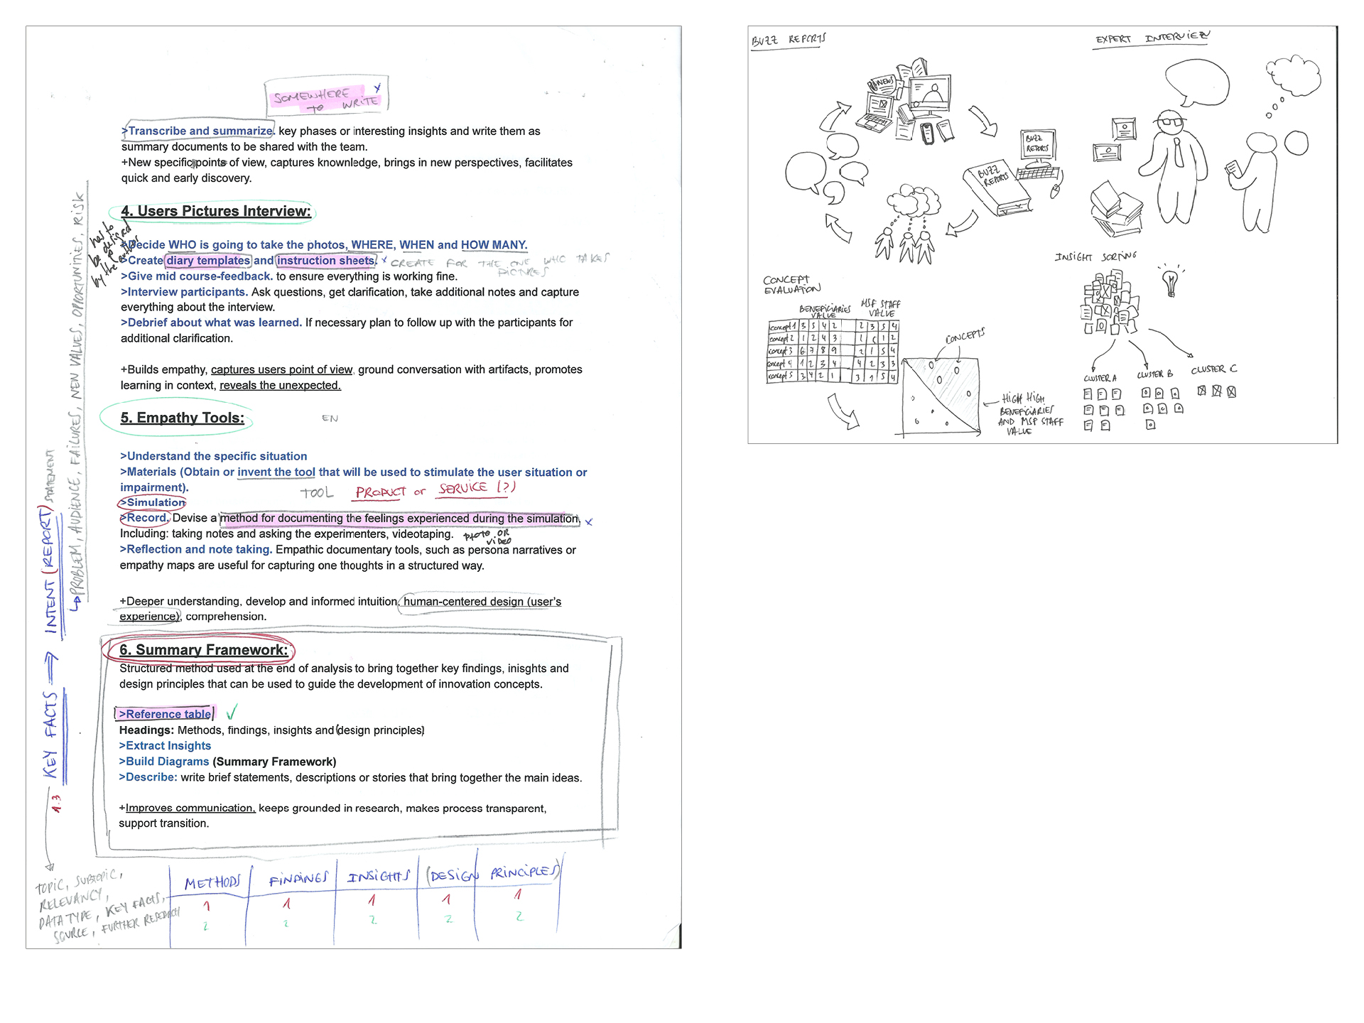Click the '4. Users Pictures Interview' heading
Viewport: 1364px width, 1023px height.
coord(215,211)
